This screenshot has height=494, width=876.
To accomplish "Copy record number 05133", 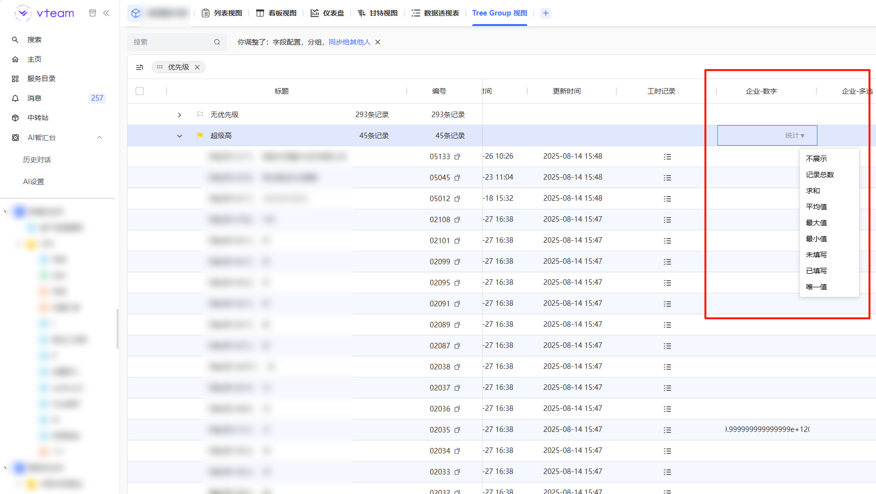I will tap(457, 157).
